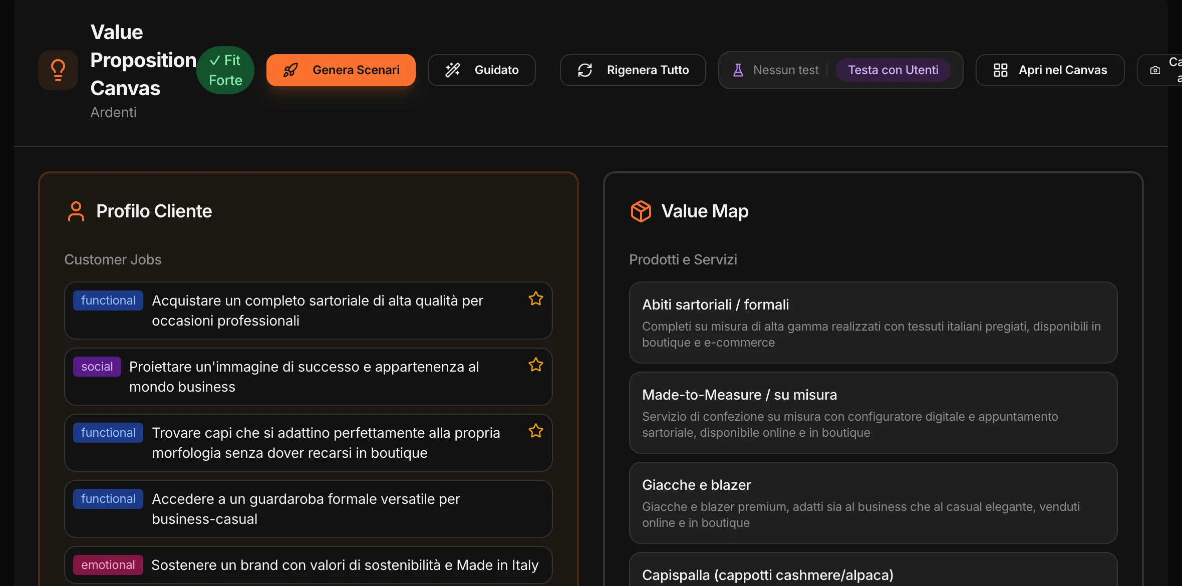Click the refresh icon in Rigenera Tutto

pos(585,70)
